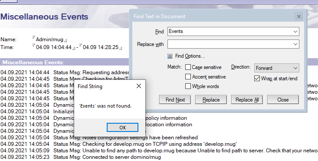The image size is (318, 161).
Task: Click the Admin/rnug name field
Action: coord(50,39)
